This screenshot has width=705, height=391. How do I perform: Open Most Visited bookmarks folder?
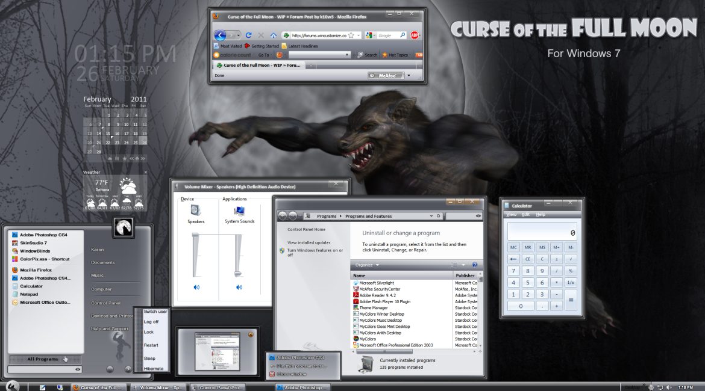228,46
